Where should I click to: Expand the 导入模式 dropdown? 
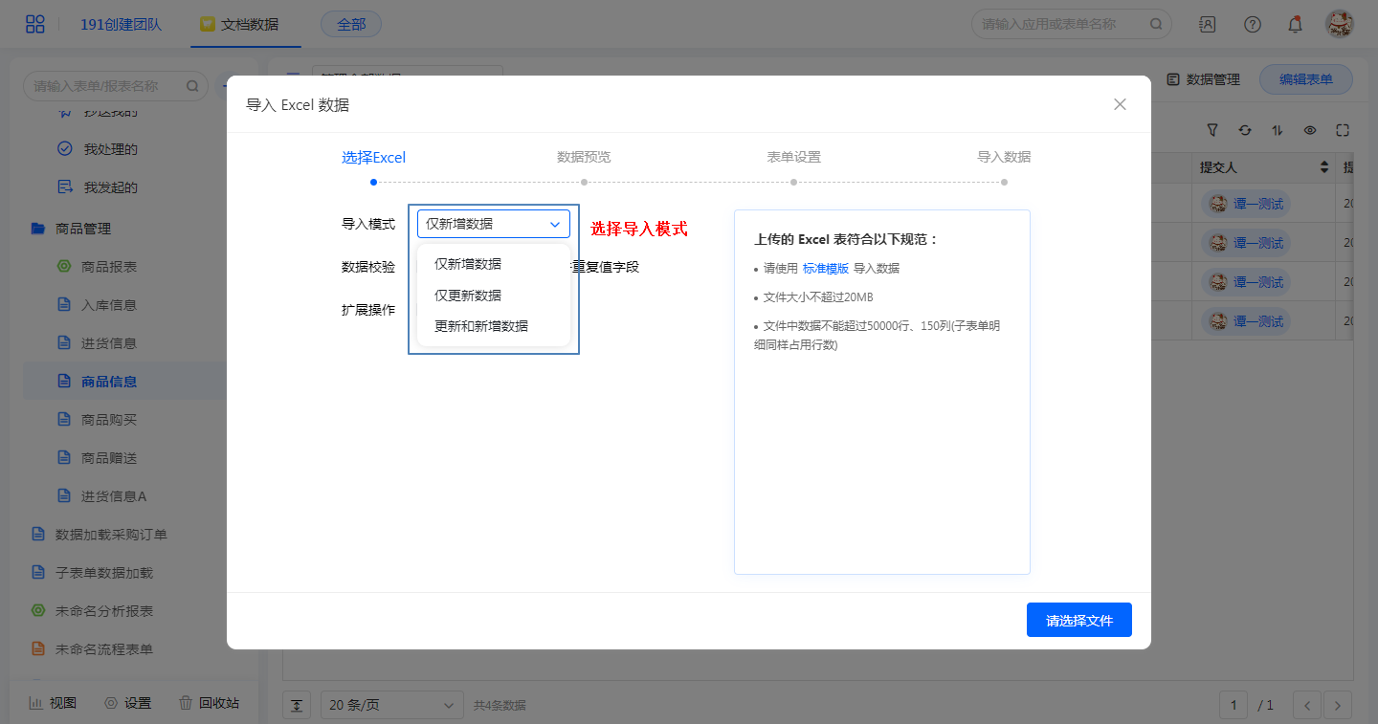point(493,224)
